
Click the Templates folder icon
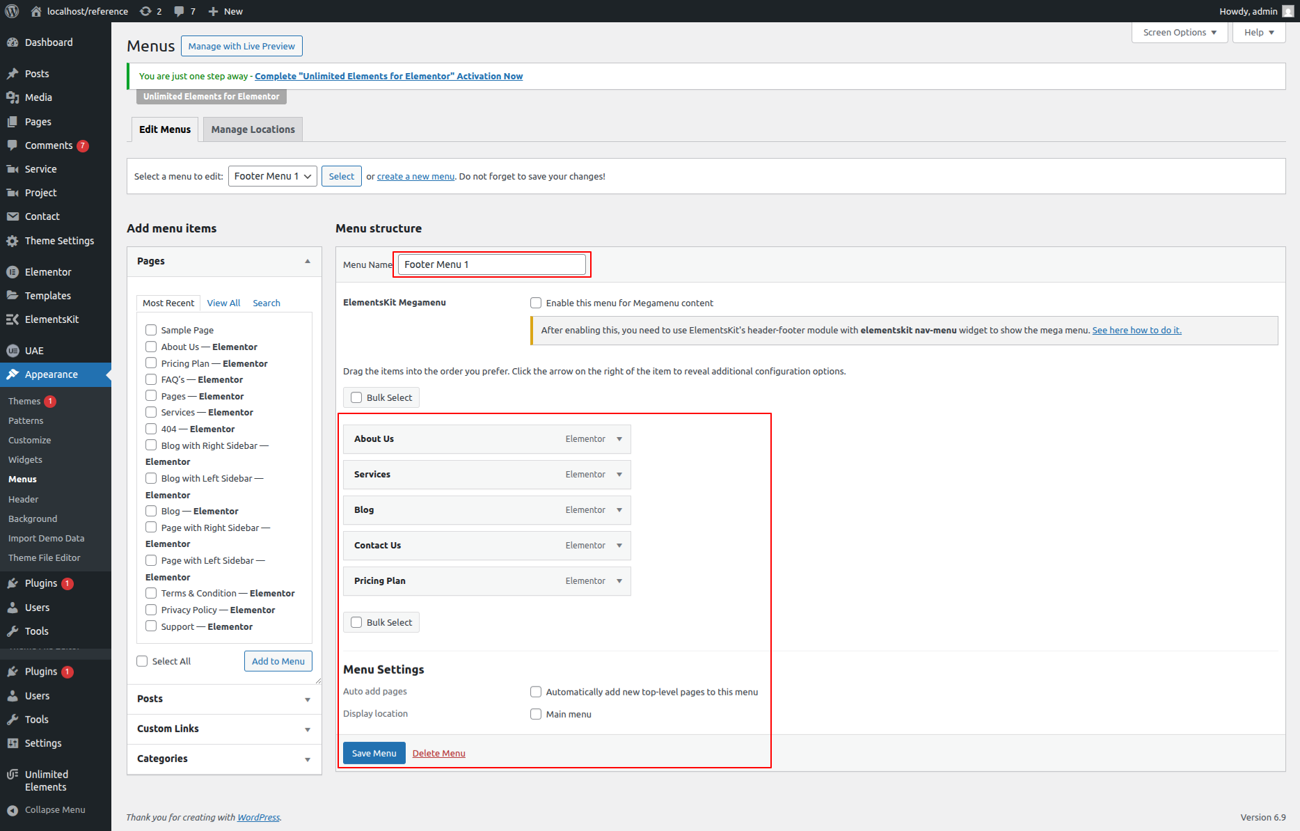point(13,296)
